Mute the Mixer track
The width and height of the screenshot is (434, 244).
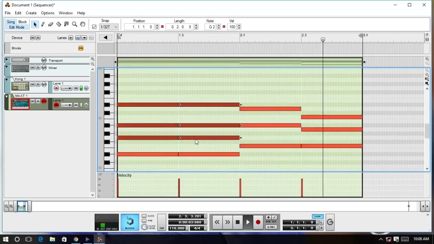click(33, 68)
